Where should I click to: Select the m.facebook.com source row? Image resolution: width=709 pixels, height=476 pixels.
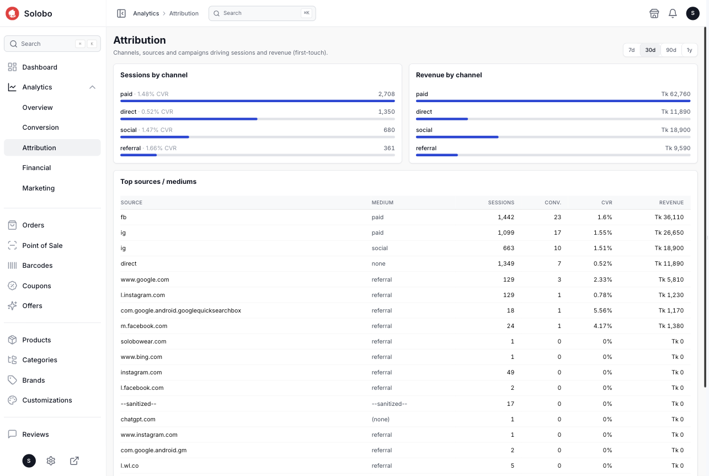pyautogui.click(x=405, y=326)
